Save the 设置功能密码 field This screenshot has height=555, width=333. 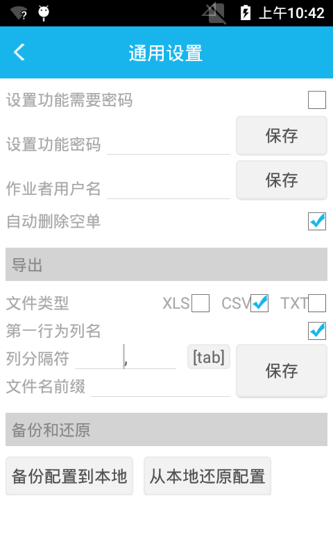coord(282,135)
